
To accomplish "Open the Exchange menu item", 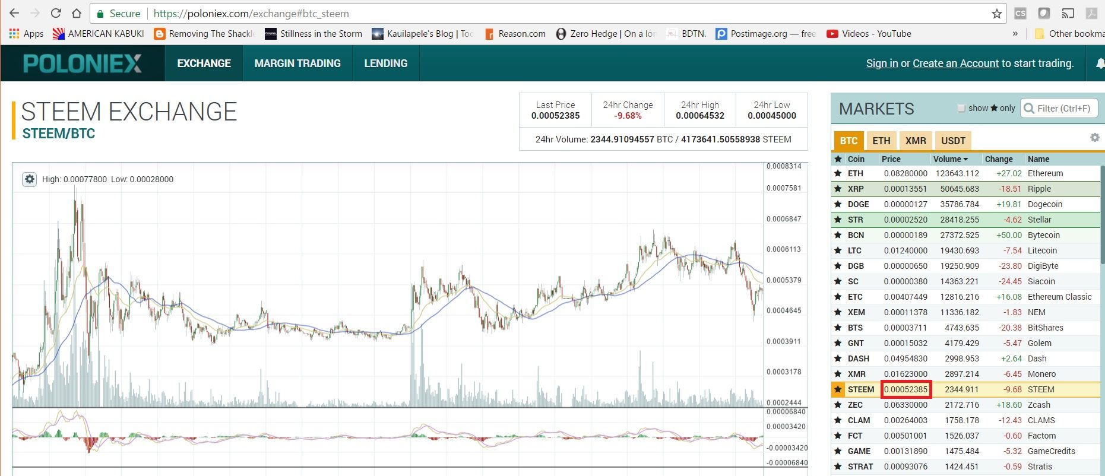I will pyautogui.click(x=204, y=64).
